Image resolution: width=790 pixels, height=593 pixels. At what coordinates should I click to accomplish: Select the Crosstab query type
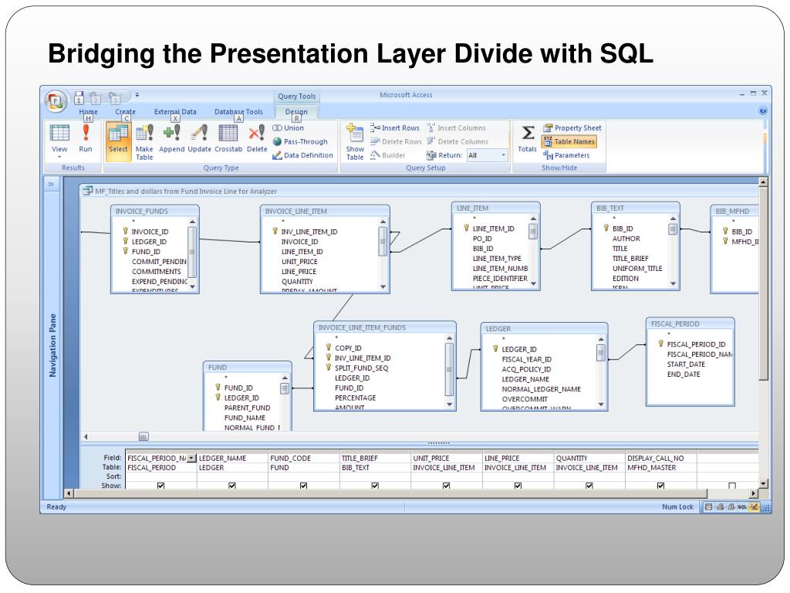pyautogui.click(x=228, y=139)
